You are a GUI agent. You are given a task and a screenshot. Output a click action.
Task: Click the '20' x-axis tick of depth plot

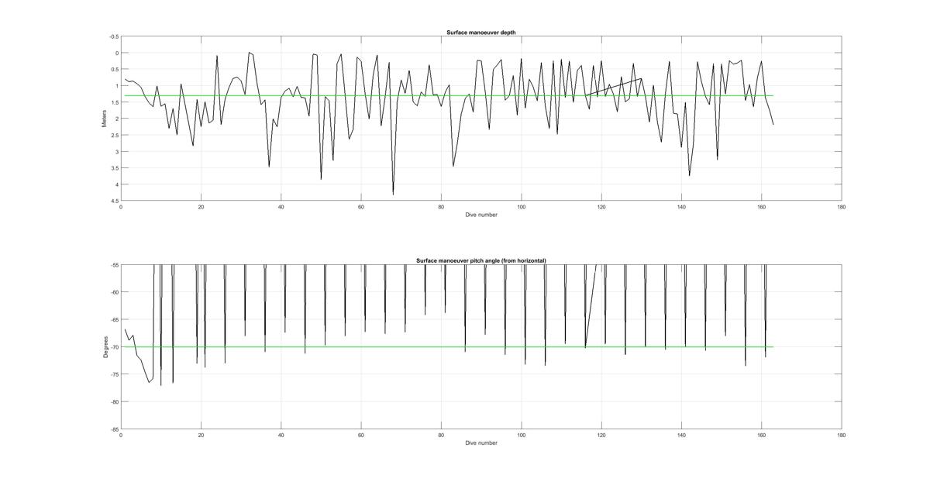click(201, 207)
